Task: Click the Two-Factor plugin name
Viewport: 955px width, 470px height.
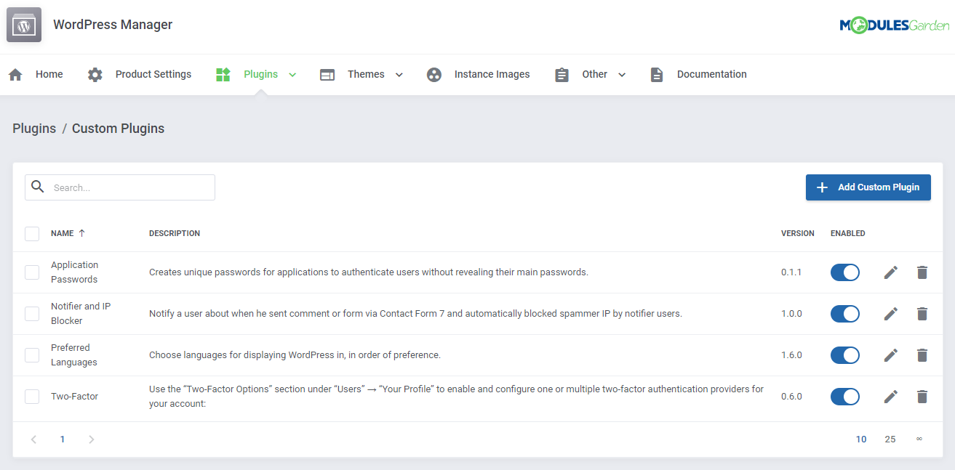Action: [74, 397]
